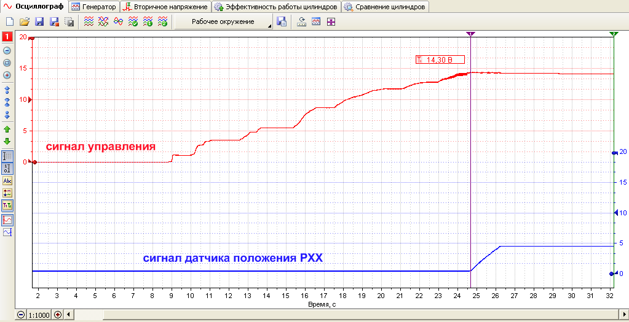Click the ruler with rotate arrow icon
This screenshot has width=629, height=322.
tap(301, 22)
